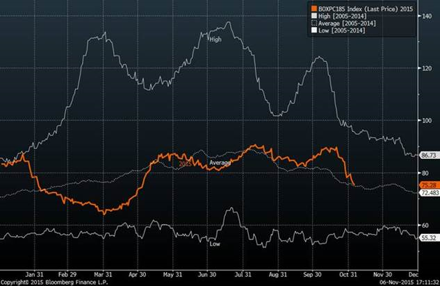Click the Mar 31 date on x-axis
Image resolution: width=440 pixels, height=286 pixels.
coord(105,274)
